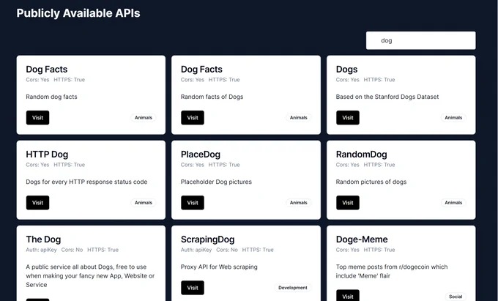Click the Animals tag on PlaceDog card

tap(298, 203)
